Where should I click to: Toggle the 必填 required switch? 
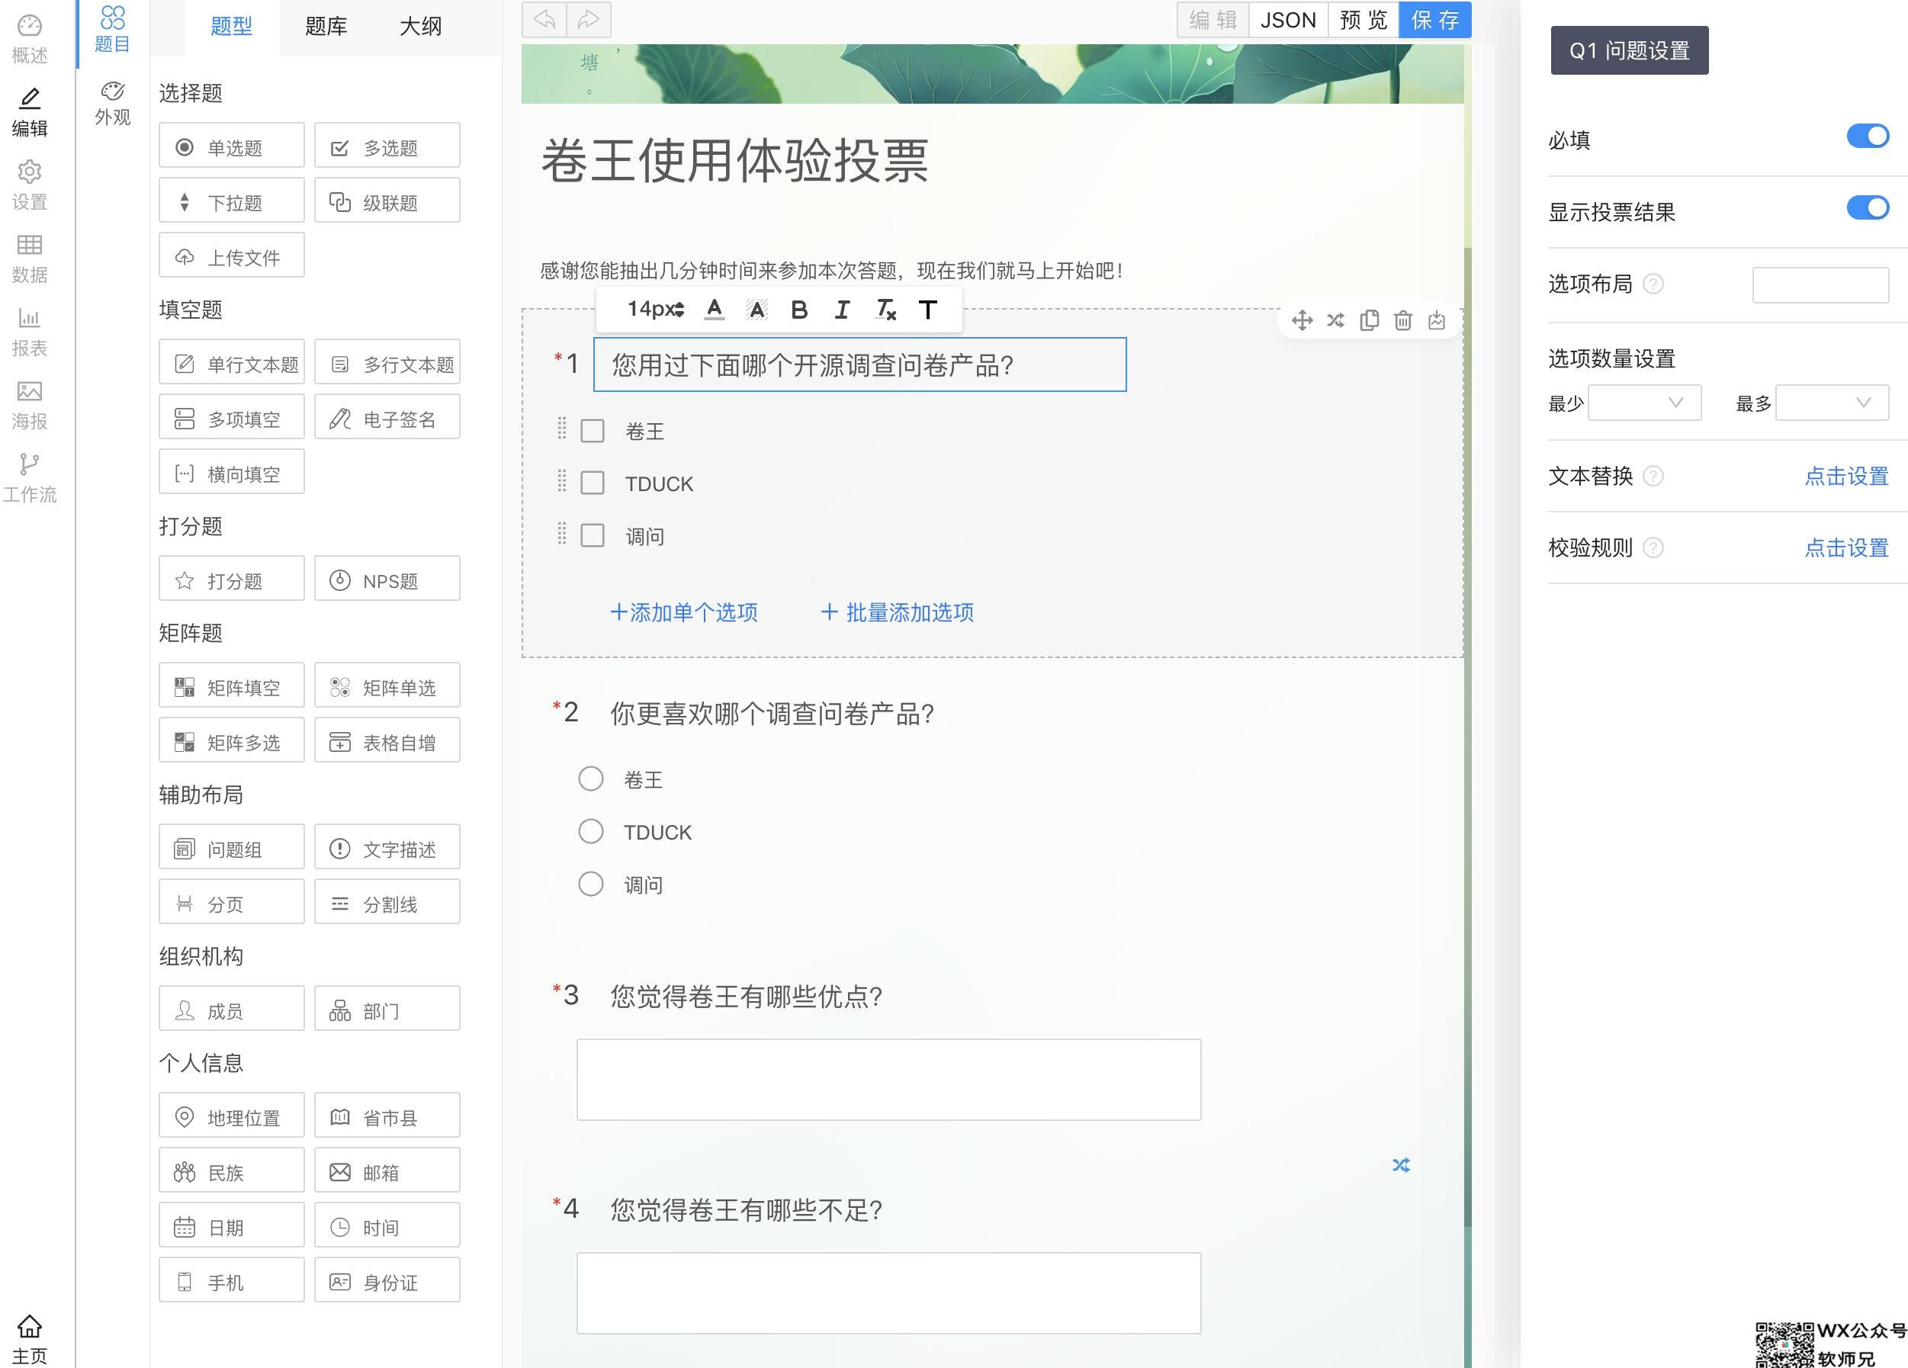point(1868,136)
